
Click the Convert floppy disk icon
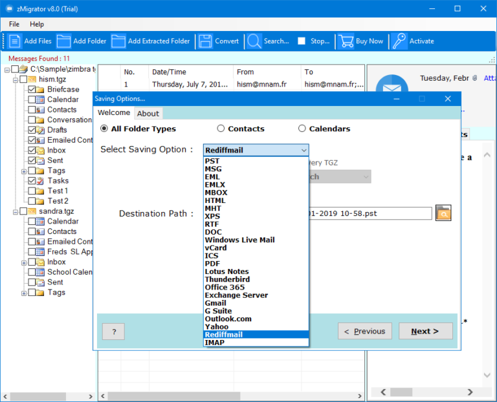pos(205,41)
